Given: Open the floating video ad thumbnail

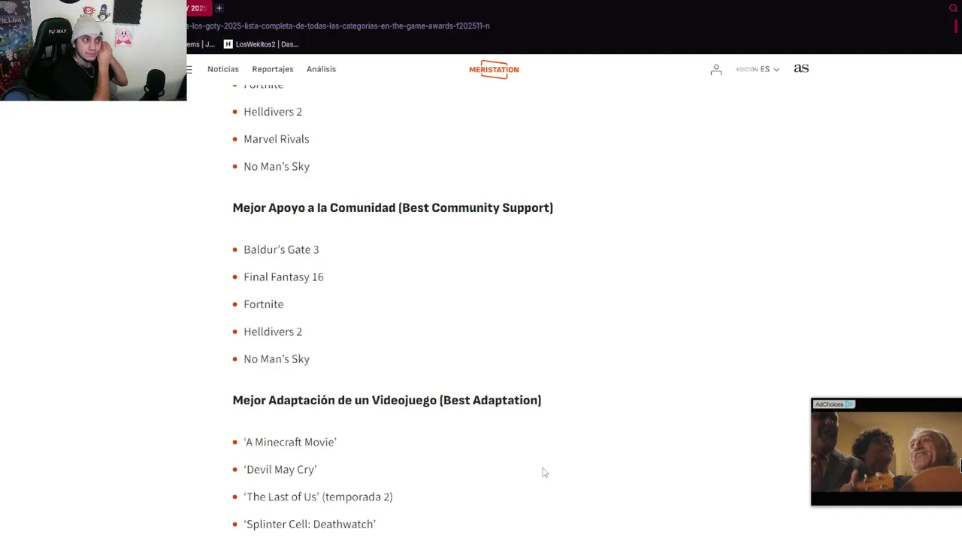Looking at the screenshot, I should pos(887,452).
